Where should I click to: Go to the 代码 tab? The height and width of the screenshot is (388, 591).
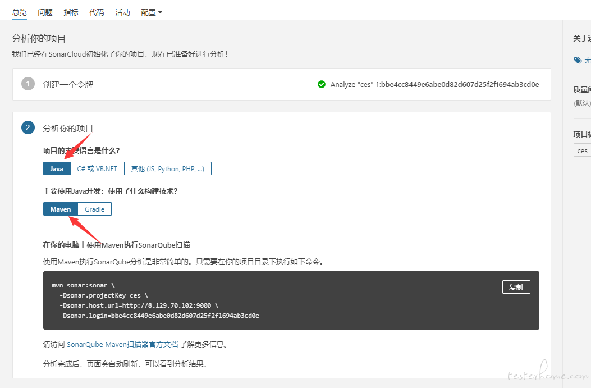(97, 12)
